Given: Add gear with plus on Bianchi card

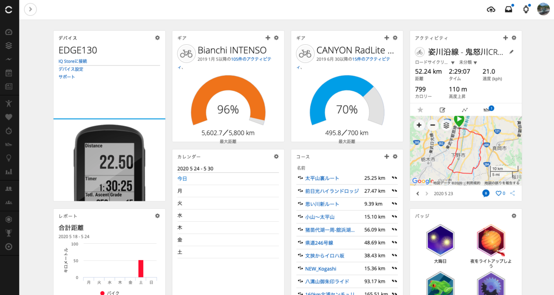Looking at the screenshot, I should 268,38.
